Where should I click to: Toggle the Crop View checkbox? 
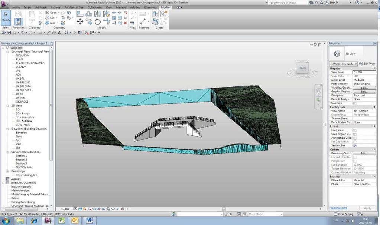click(355, 130)
